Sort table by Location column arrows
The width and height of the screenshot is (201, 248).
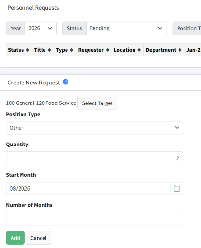click(x=139, y=50)
